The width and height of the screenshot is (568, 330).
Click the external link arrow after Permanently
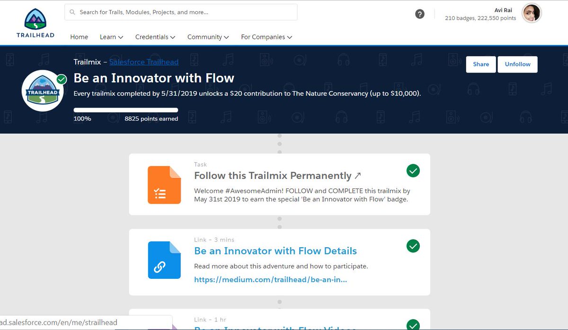click(x=358, y=176)
